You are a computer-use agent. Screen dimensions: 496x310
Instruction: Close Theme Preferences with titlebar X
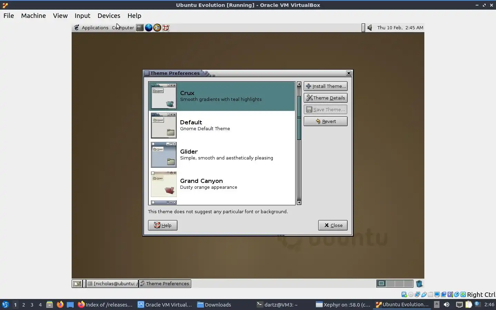(x=349, y=73)
